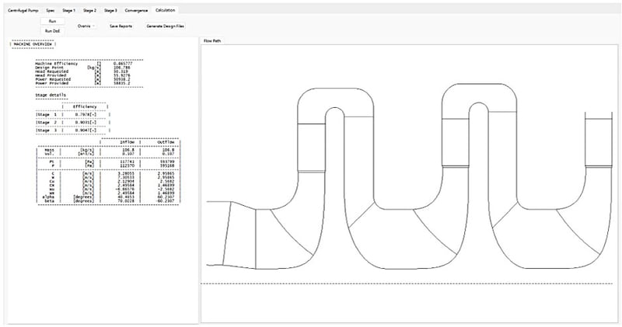Image resolution: width=622 pixels, height=327 pixels.
Task: Click the Head Provided row label
Action: [51, 75]
